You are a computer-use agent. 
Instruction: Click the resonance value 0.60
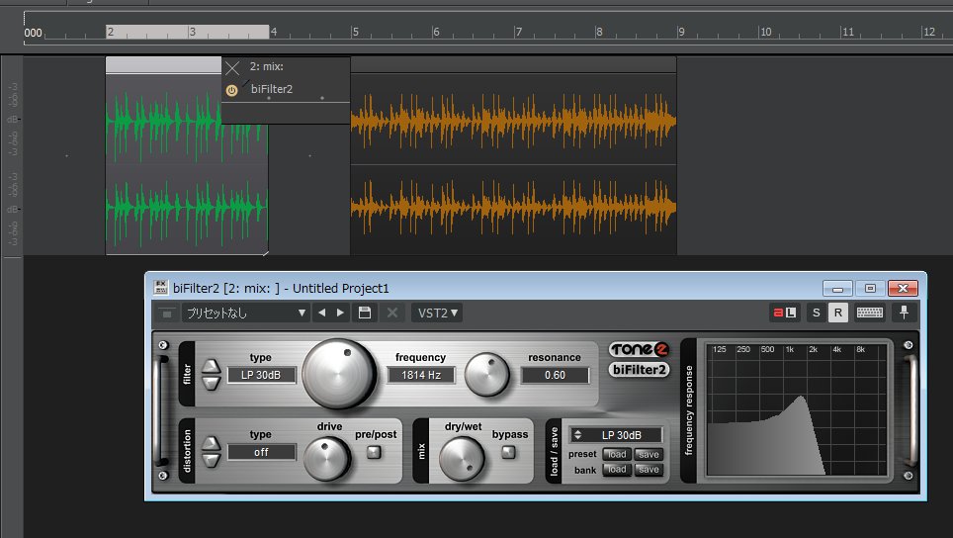[555, 375]
